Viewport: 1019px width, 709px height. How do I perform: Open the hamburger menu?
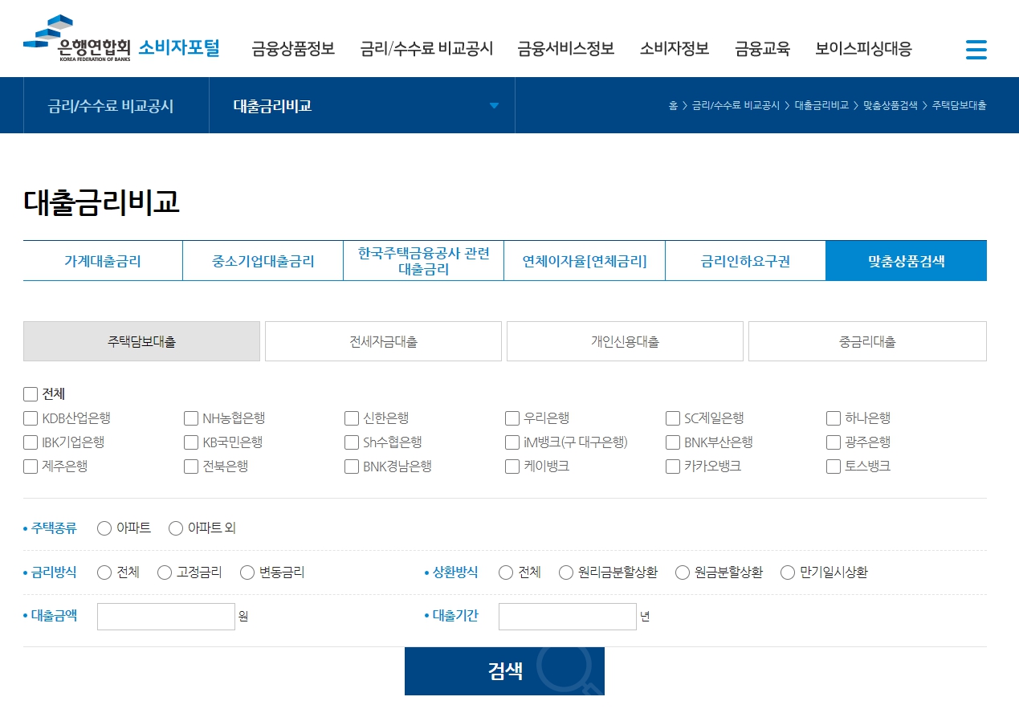(976, 49)
